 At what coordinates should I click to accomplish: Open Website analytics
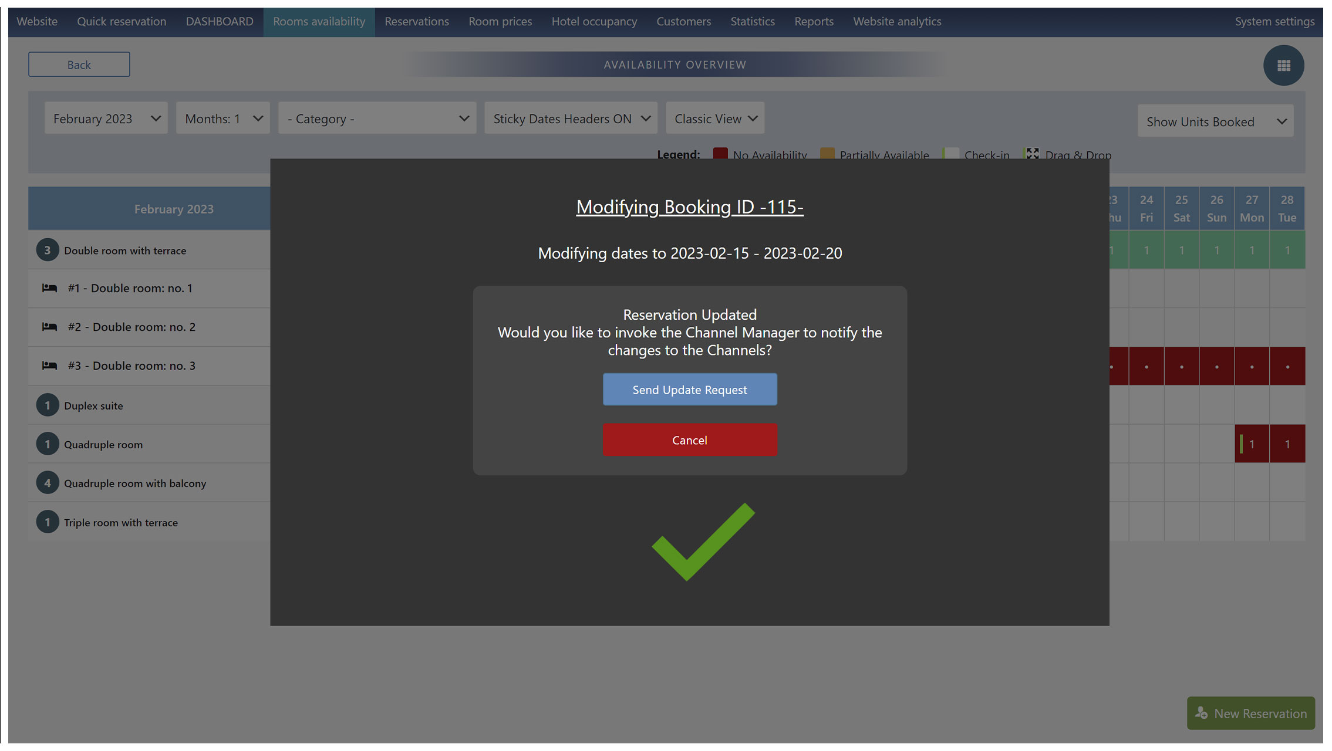coord(897,22)
